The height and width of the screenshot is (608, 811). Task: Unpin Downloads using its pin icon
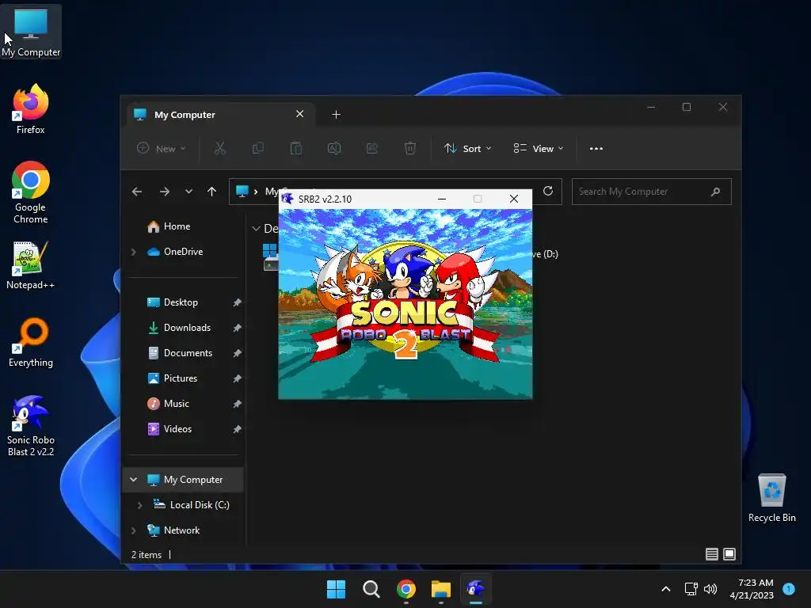(237, 328)
